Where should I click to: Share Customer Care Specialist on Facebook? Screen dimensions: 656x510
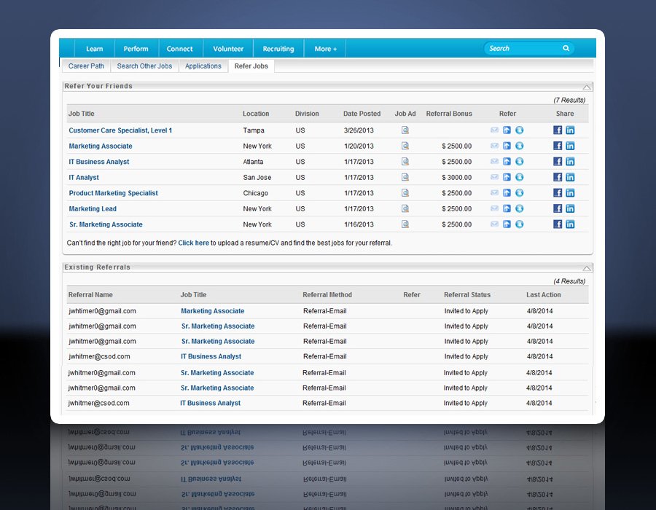[558, 130]
